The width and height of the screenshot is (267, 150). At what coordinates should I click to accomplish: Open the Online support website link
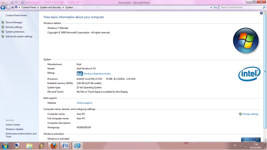[x=84, y=103]
